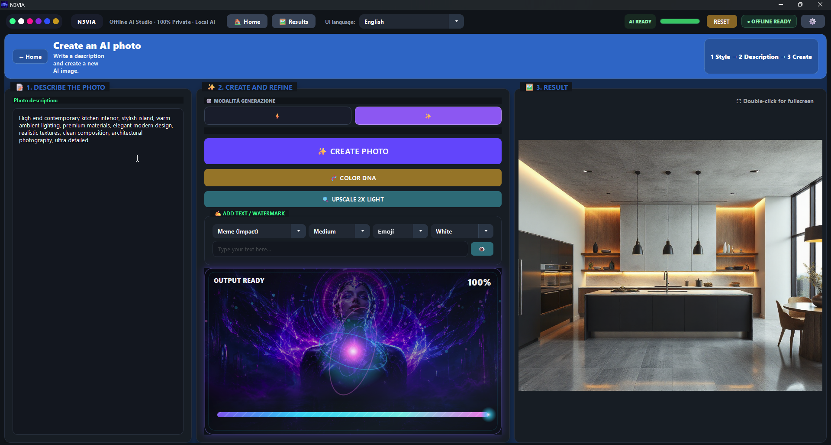Screen dimensions: 831x445
Task: Click the CREATE PHOTO button
Action: pos(353,151)
